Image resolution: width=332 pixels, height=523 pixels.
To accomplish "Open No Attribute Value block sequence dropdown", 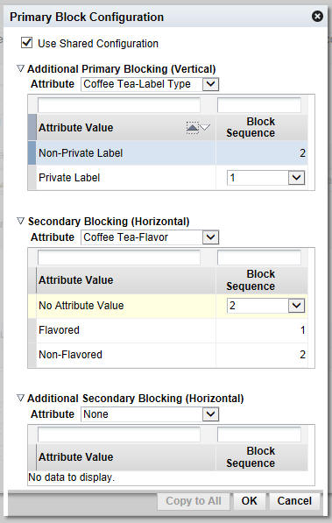I will click(x=296, y=306).
